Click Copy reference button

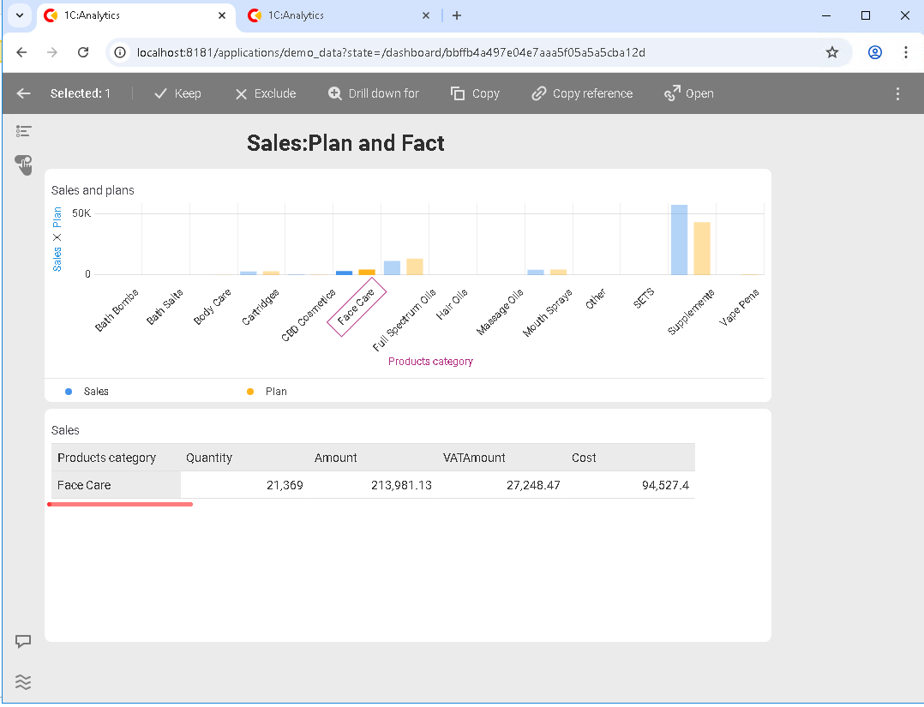tap(582, 93)
